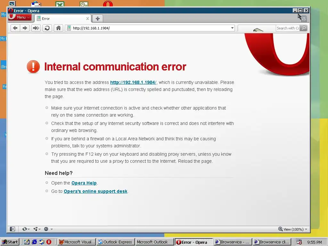The height and width of the screenshot is (246, 328).
Task: Click the Error - Opera taskbar button
Action: point(193,242)
